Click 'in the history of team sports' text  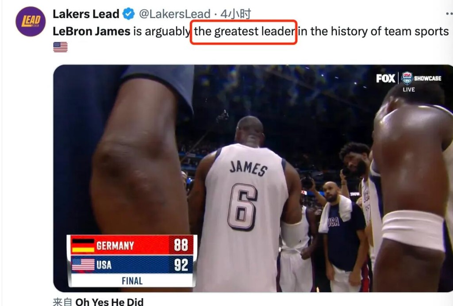tap(373, 31)
